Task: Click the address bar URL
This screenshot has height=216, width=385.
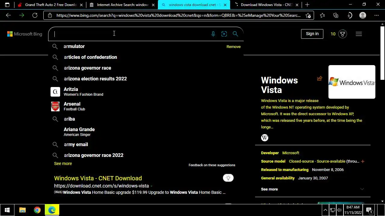Action: (x=178, y=15)
